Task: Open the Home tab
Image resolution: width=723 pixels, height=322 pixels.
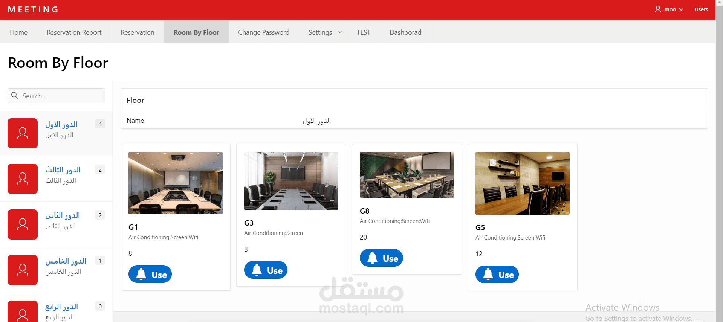Action: [x=18, y=32]
